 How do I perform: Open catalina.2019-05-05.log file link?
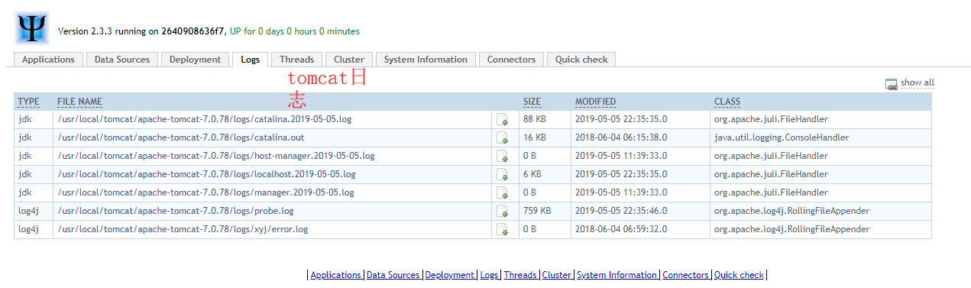pyautogui.click(x=205, y=119)
